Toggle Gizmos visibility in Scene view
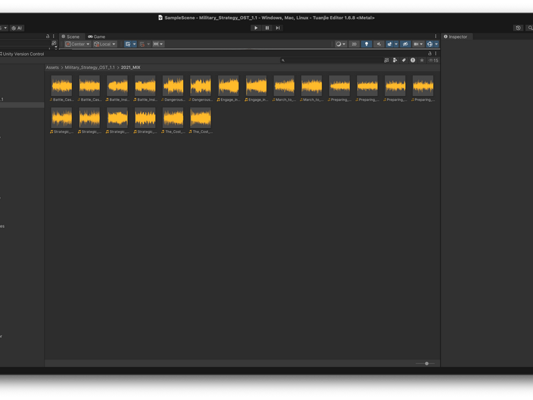Image resolution: width=533 pixels, height=400 pixels. (430, 44)
